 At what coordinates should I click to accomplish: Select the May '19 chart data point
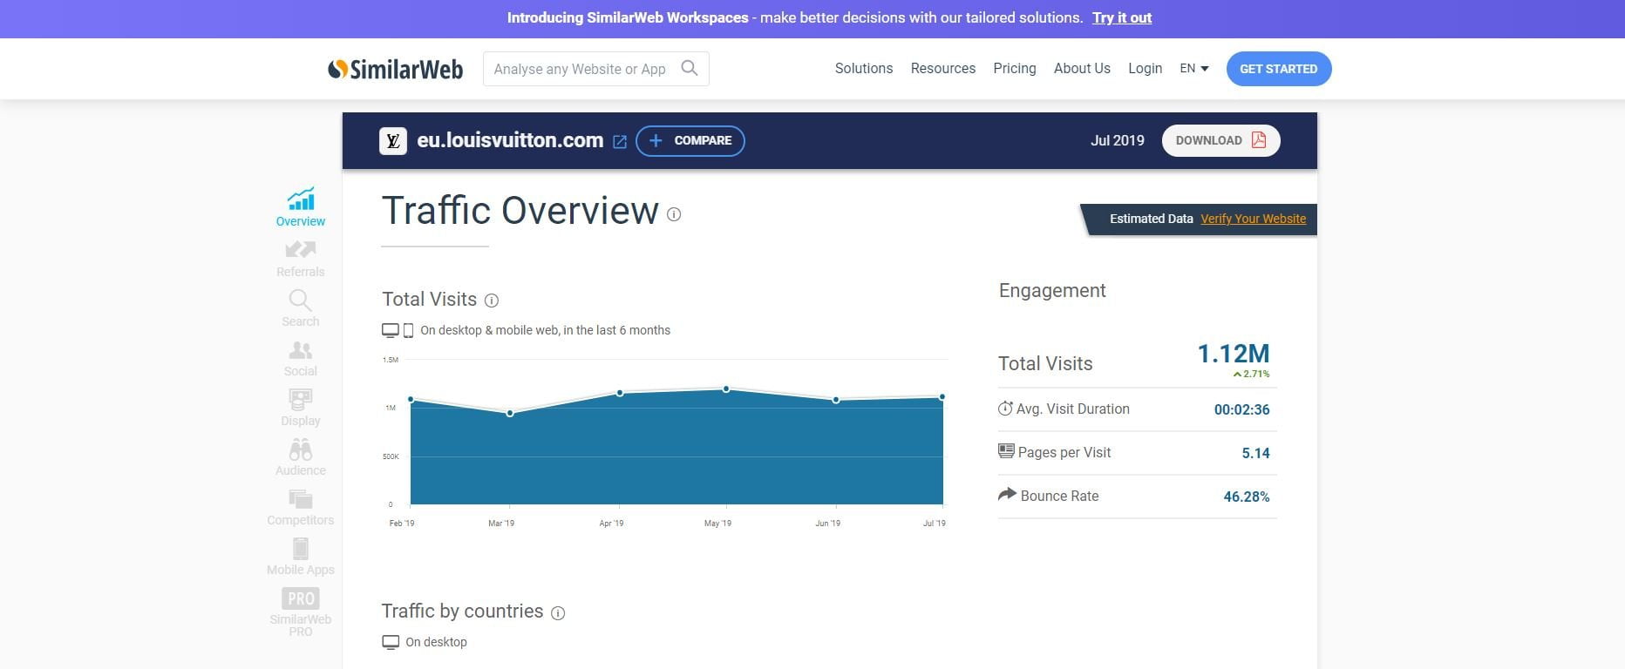coord(726,389)
